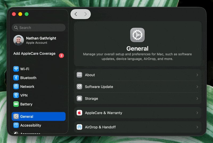Open Nathan Gathright Apple Account
This screenshot has width=213, height=143.
coord(39,40)
